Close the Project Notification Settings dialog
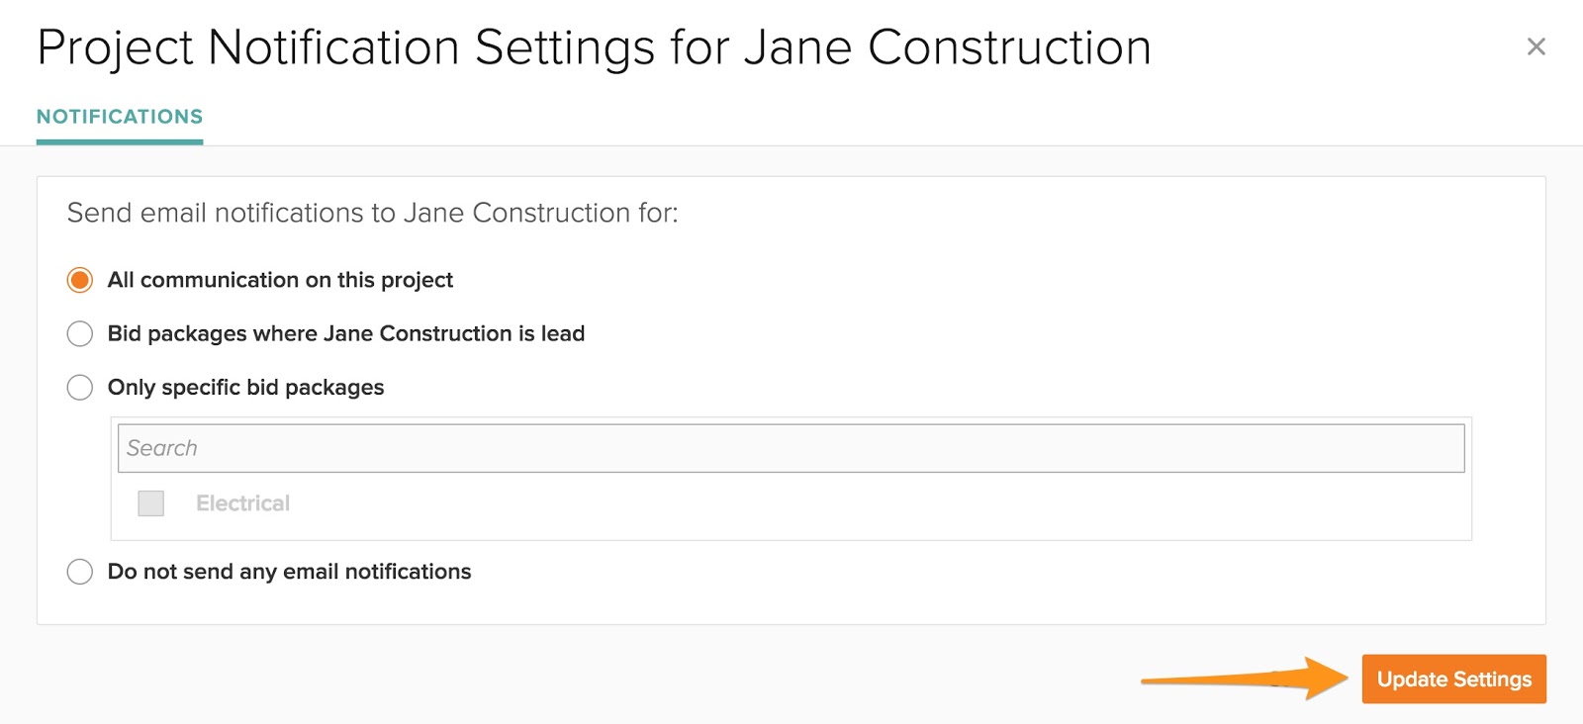The height and width of the screenshot is (724, 1583). 1536,46
